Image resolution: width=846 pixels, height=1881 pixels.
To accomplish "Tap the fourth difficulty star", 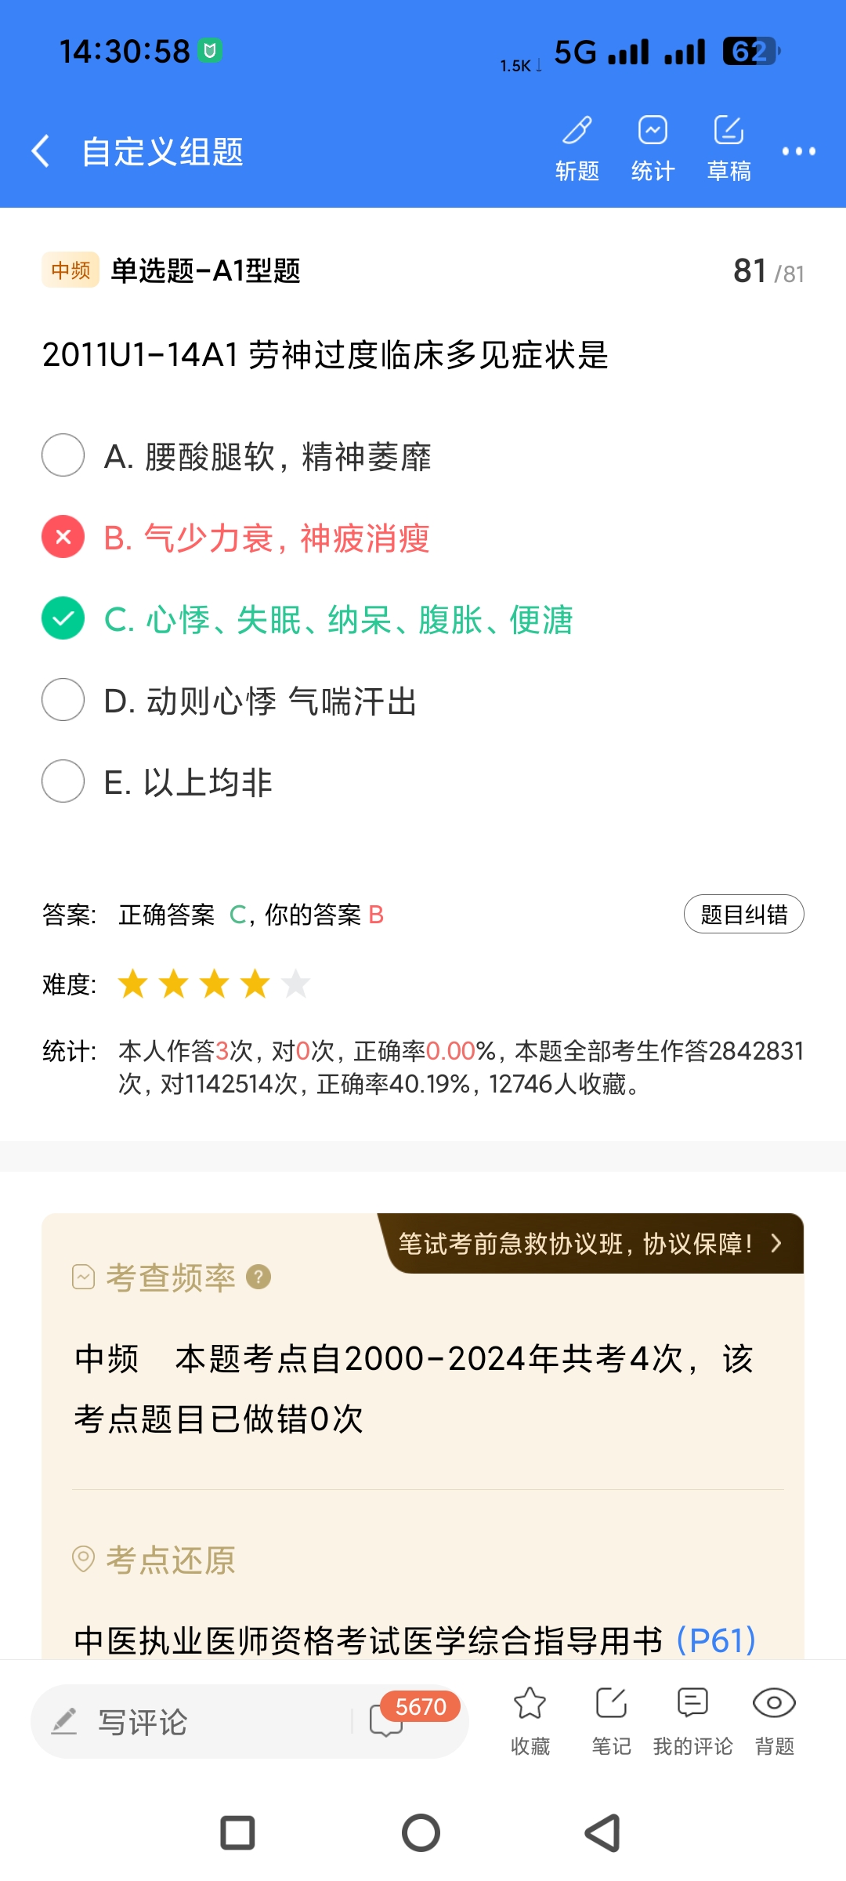I will pos(255,984).
